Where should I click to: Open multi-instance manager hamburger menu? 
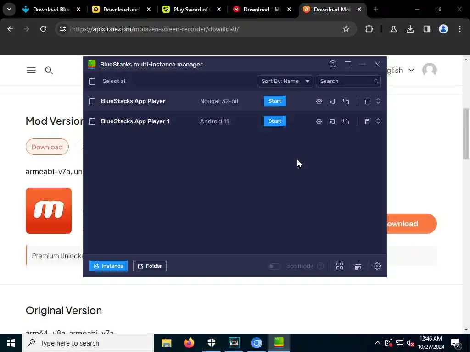348,64
